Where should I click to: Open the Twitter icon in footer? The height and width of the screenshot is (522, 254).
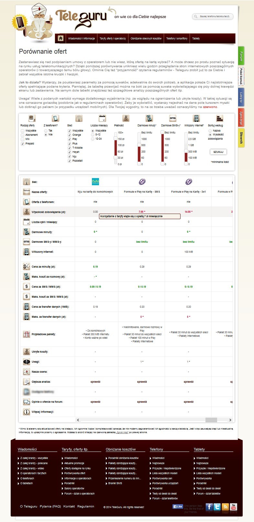point(217,507)
